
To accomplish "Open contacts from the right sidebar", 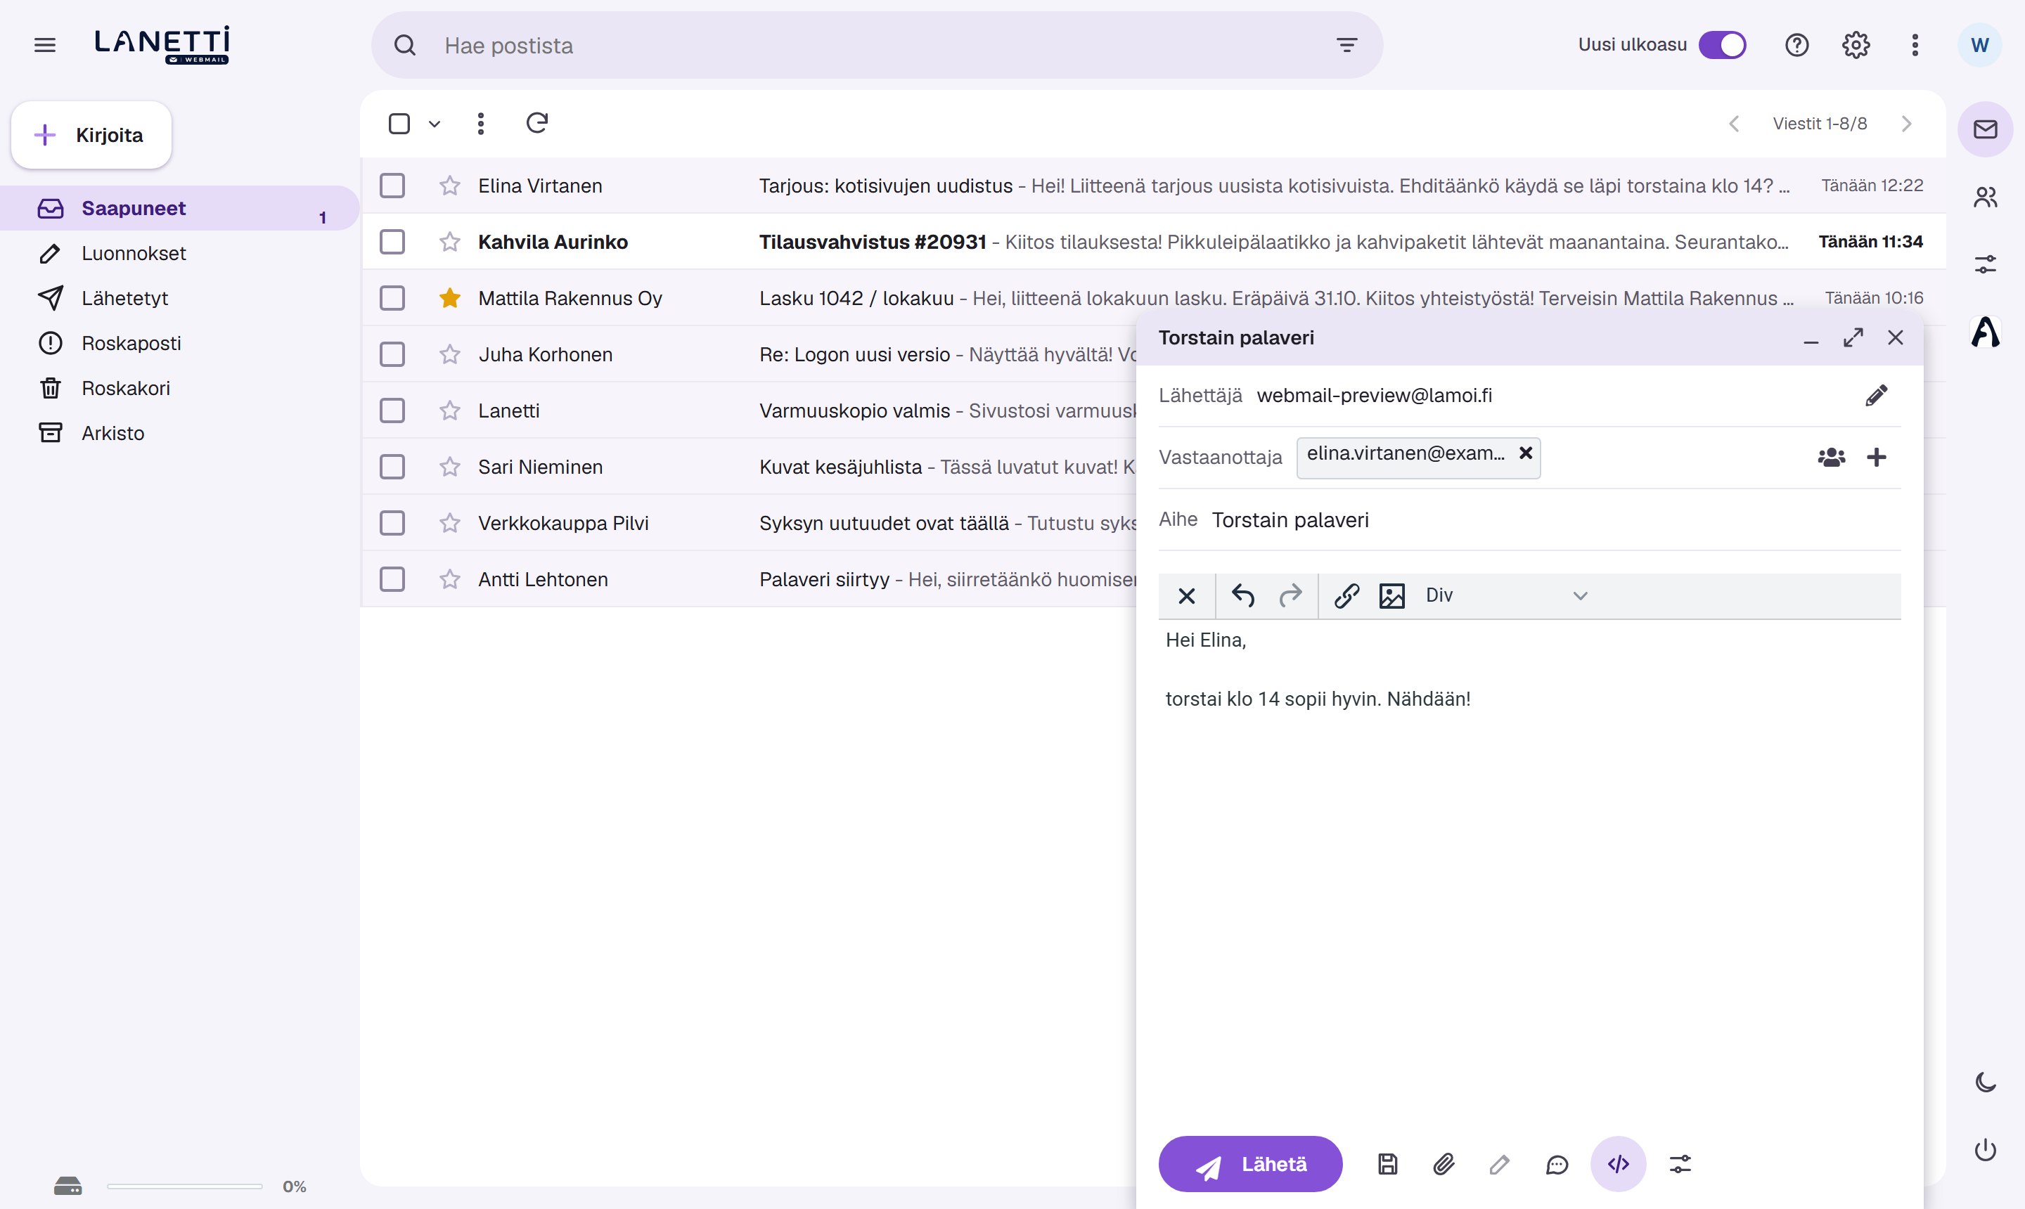I will (x=1985, y=196).
